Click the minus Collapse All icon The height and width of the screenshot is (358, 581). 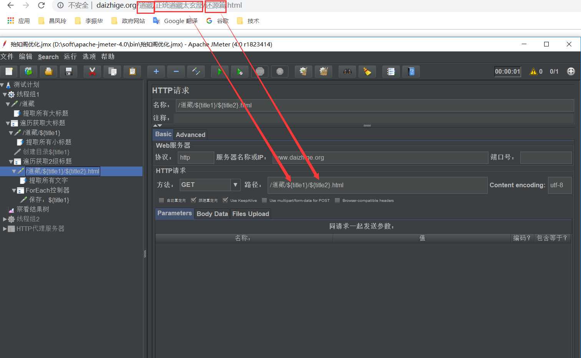click(176, 71)
